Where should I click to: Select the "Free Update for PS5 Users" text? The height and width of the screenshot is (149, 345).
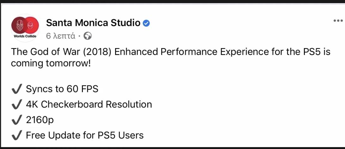[85, 135]
